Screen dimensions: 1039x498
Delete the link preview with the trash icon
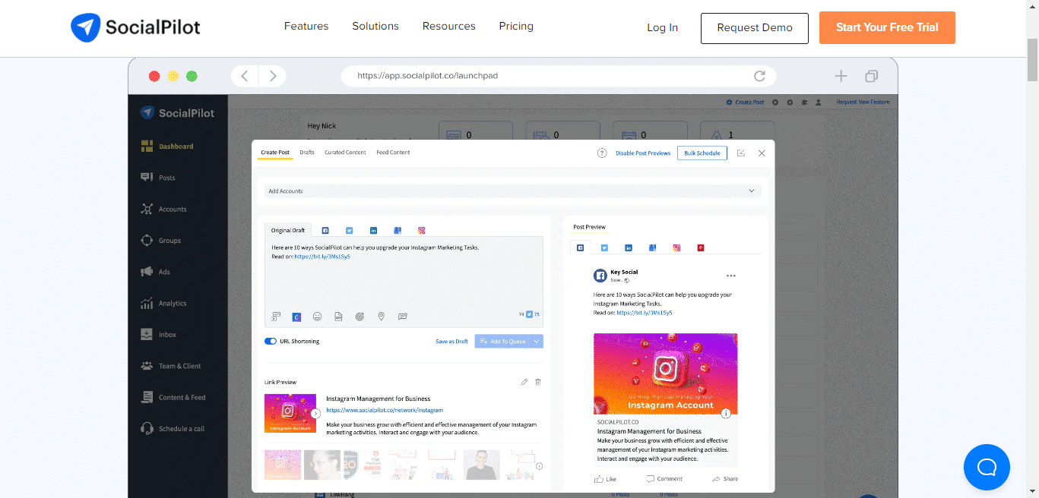click(538, 382)
